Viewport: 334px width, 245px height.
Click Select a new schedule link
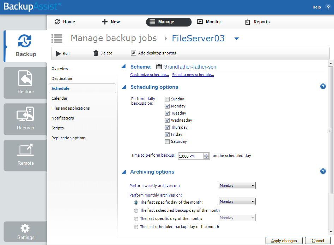[x=193, y=75]
